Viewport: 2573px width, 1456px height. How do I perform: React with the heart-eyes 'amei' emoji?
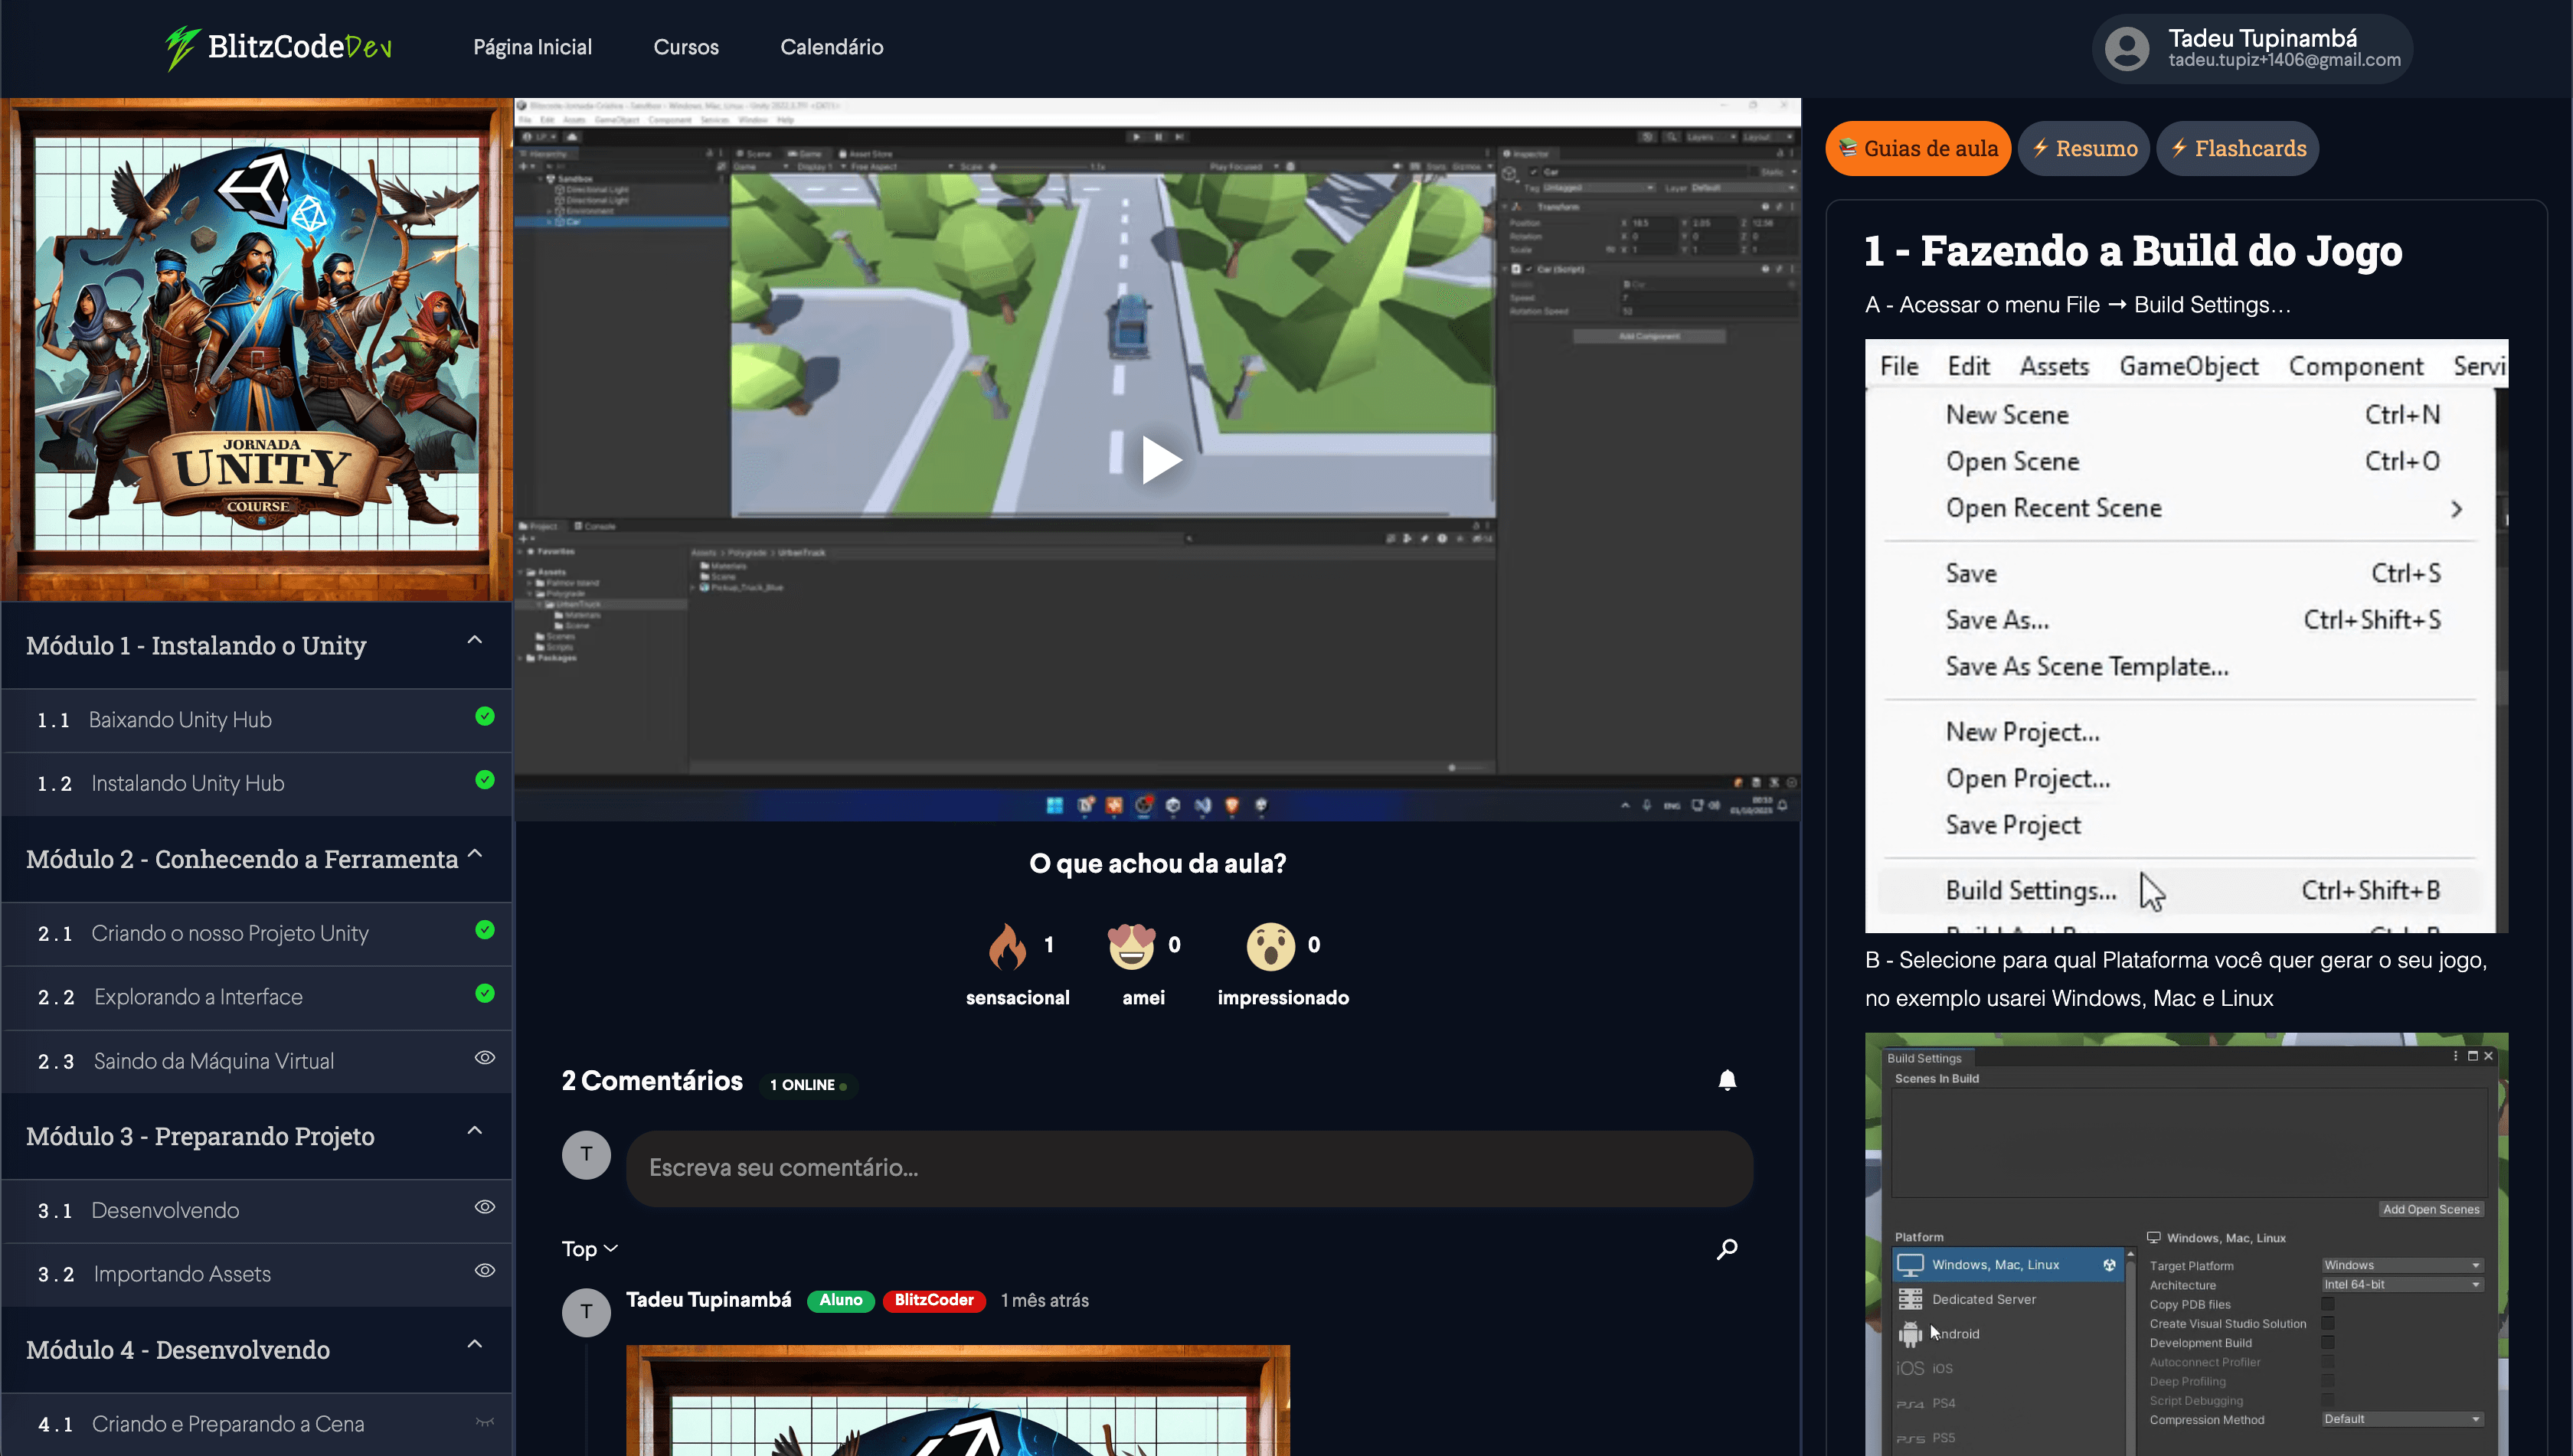pyautogui.click(x=1132, y=945)
